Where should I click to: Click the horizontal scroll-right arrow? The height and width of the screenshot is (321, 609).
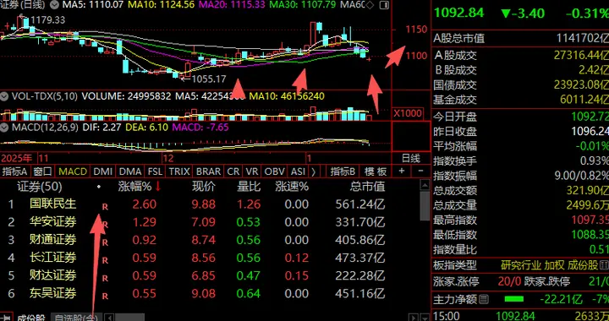coord(414,318)
